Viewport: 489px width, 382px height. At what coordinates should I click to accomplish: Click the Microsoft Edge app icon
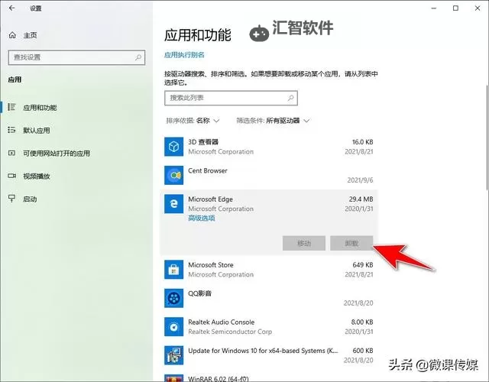point(173,204)
